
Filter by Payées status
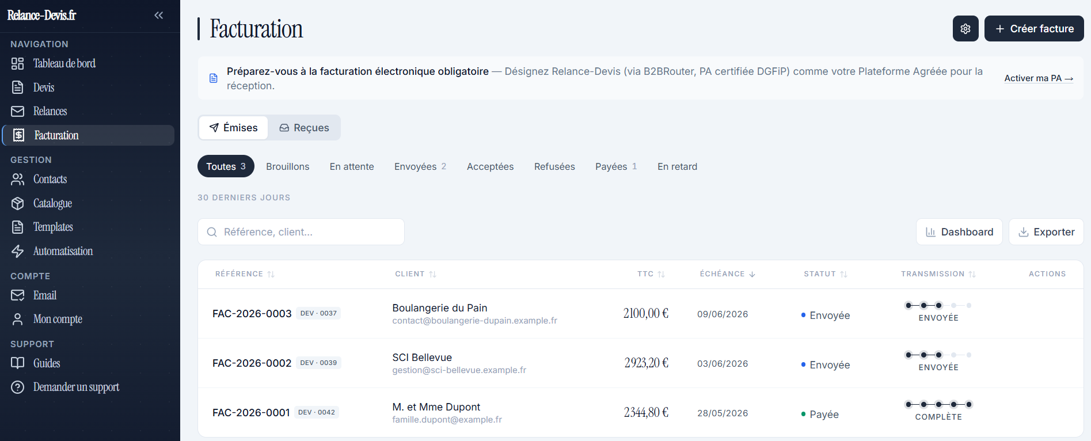pos(616,166)
